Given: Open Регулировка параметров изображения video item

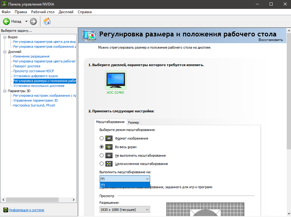Looking at the screenshot, I should tap(45, 47).
